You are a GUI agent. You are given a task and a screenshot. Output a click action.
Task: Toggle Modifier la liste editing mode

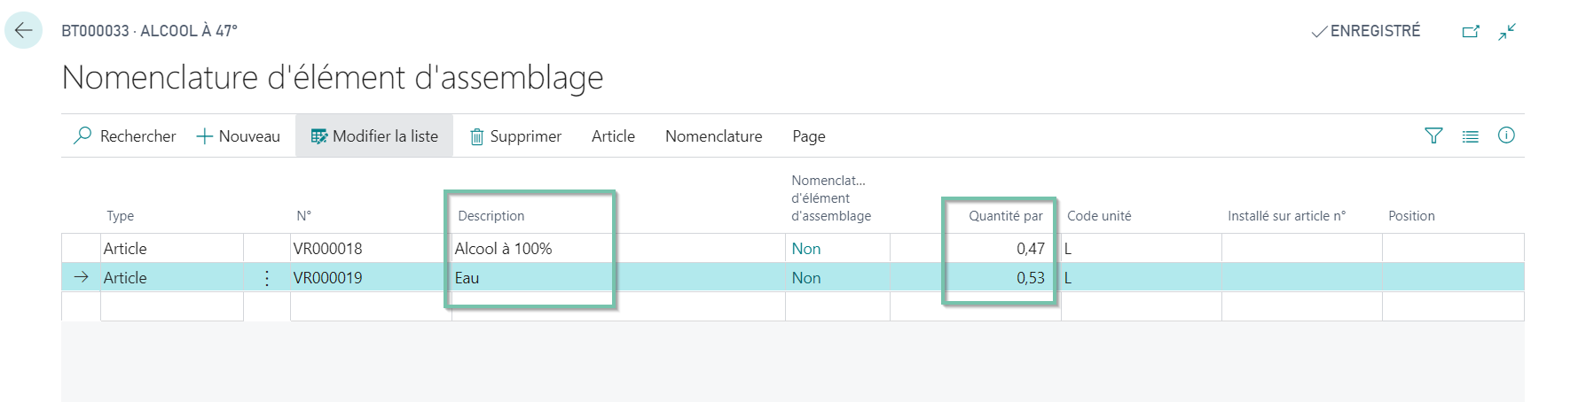coord(374,136)
